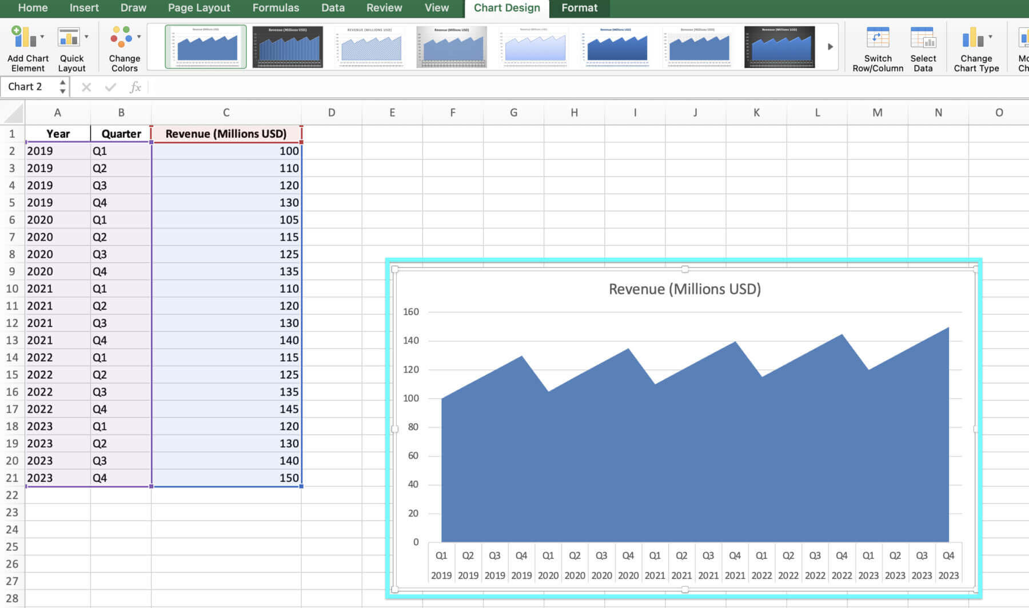Open the Add Chart Element menu

27,49
